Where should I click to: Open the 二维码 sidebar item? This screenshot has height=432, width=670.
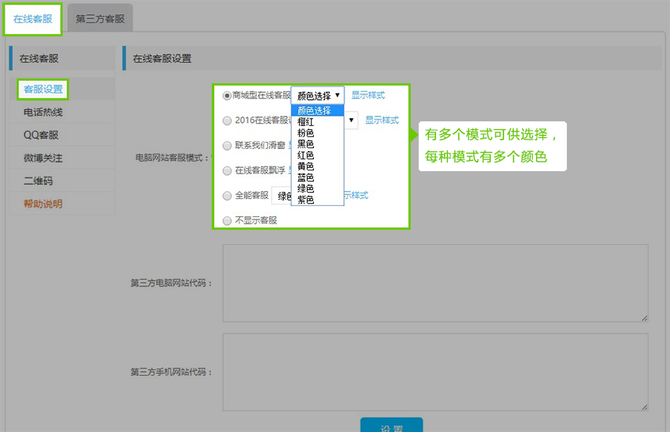tap(37, 181)
